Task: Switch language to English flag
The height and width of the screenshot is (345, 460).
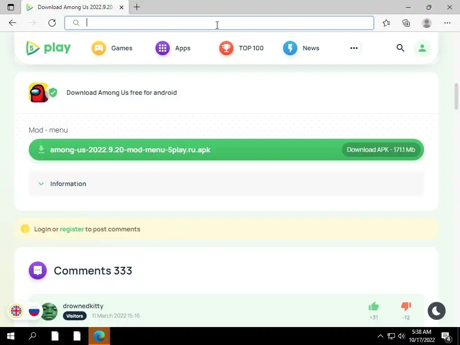Action: [x=16, y=311]
